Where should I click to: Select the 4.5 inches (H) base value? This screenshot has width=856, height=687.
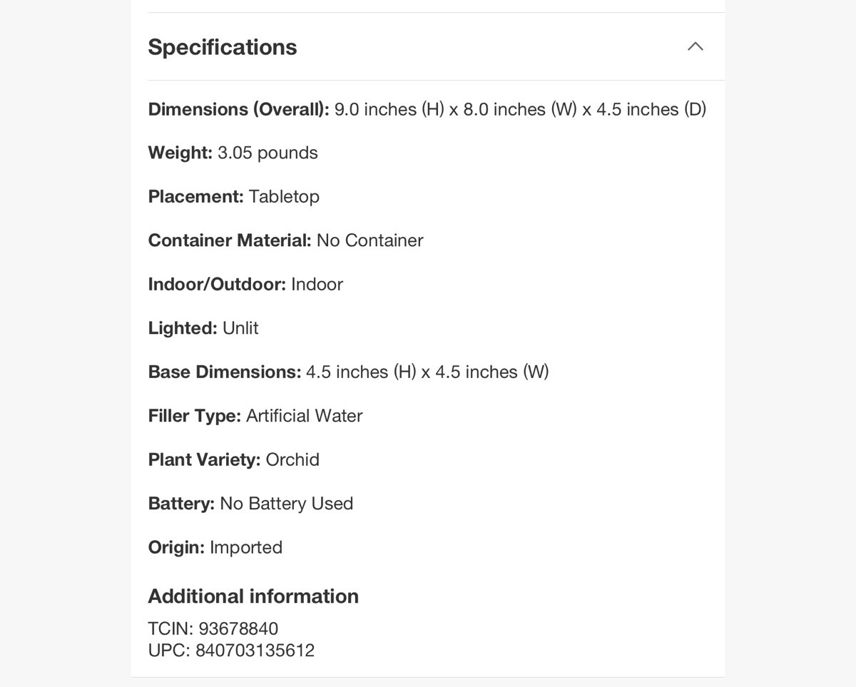point(361,372)
